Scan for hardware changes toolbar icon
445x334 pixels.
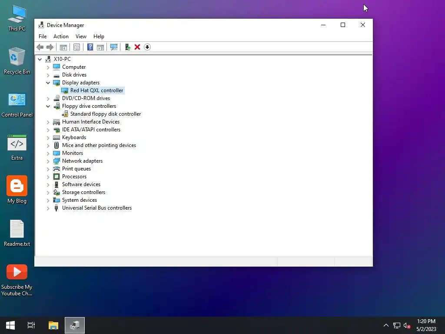114,47
